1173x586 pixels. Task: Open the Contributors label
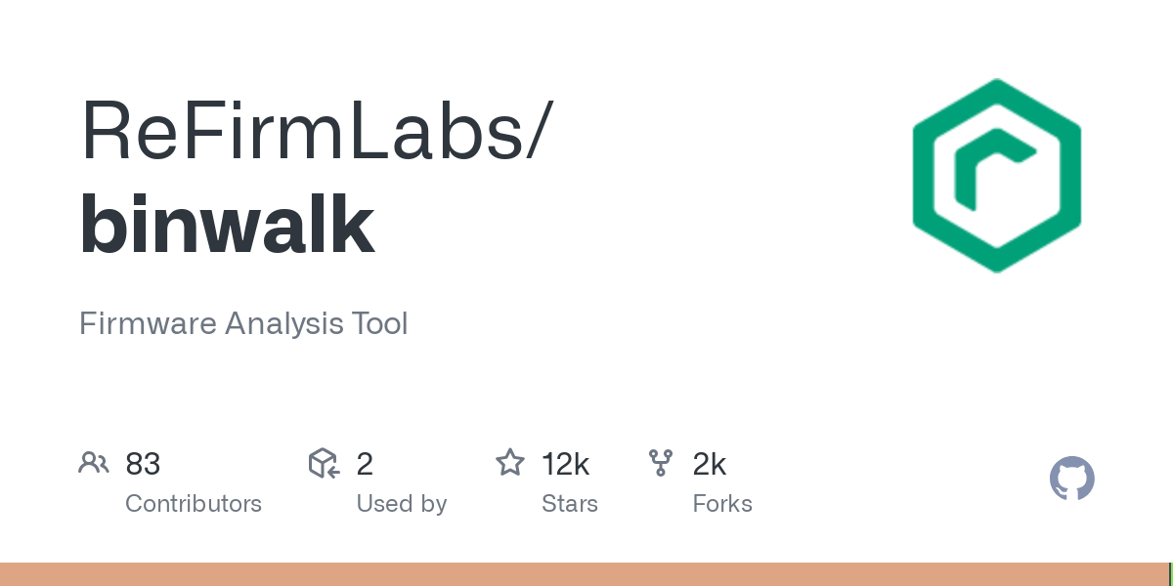194,504
